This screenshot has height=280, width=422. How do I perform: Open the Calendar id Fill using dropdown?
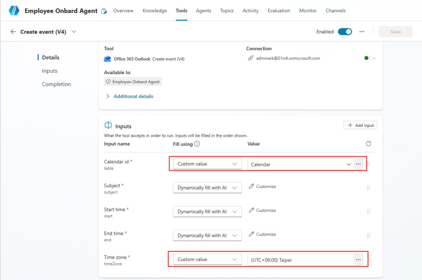click(x=207, y=164)
